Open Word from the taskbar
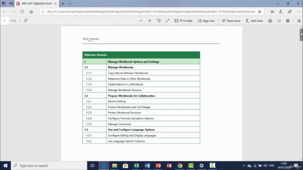The height and width of the screenshot is (170, 303). click(147, 166)
